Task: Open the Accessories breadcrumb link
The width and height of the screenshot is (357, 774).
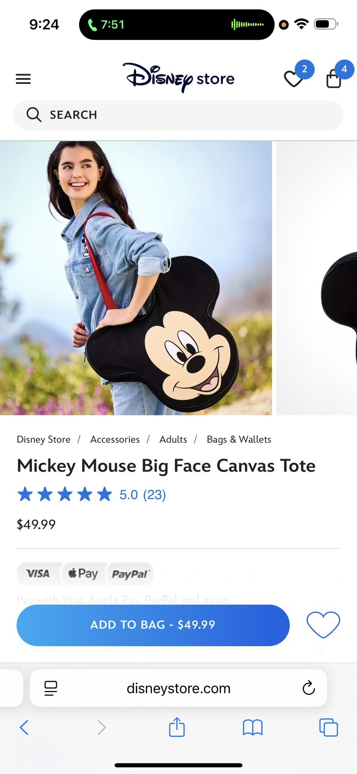Action: click(x=115, y=439)
